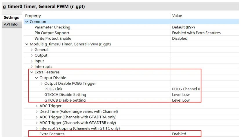Select the Interrupt Skipping row label
This screenshot has height=139, width=241.
(x=80, y=128)
